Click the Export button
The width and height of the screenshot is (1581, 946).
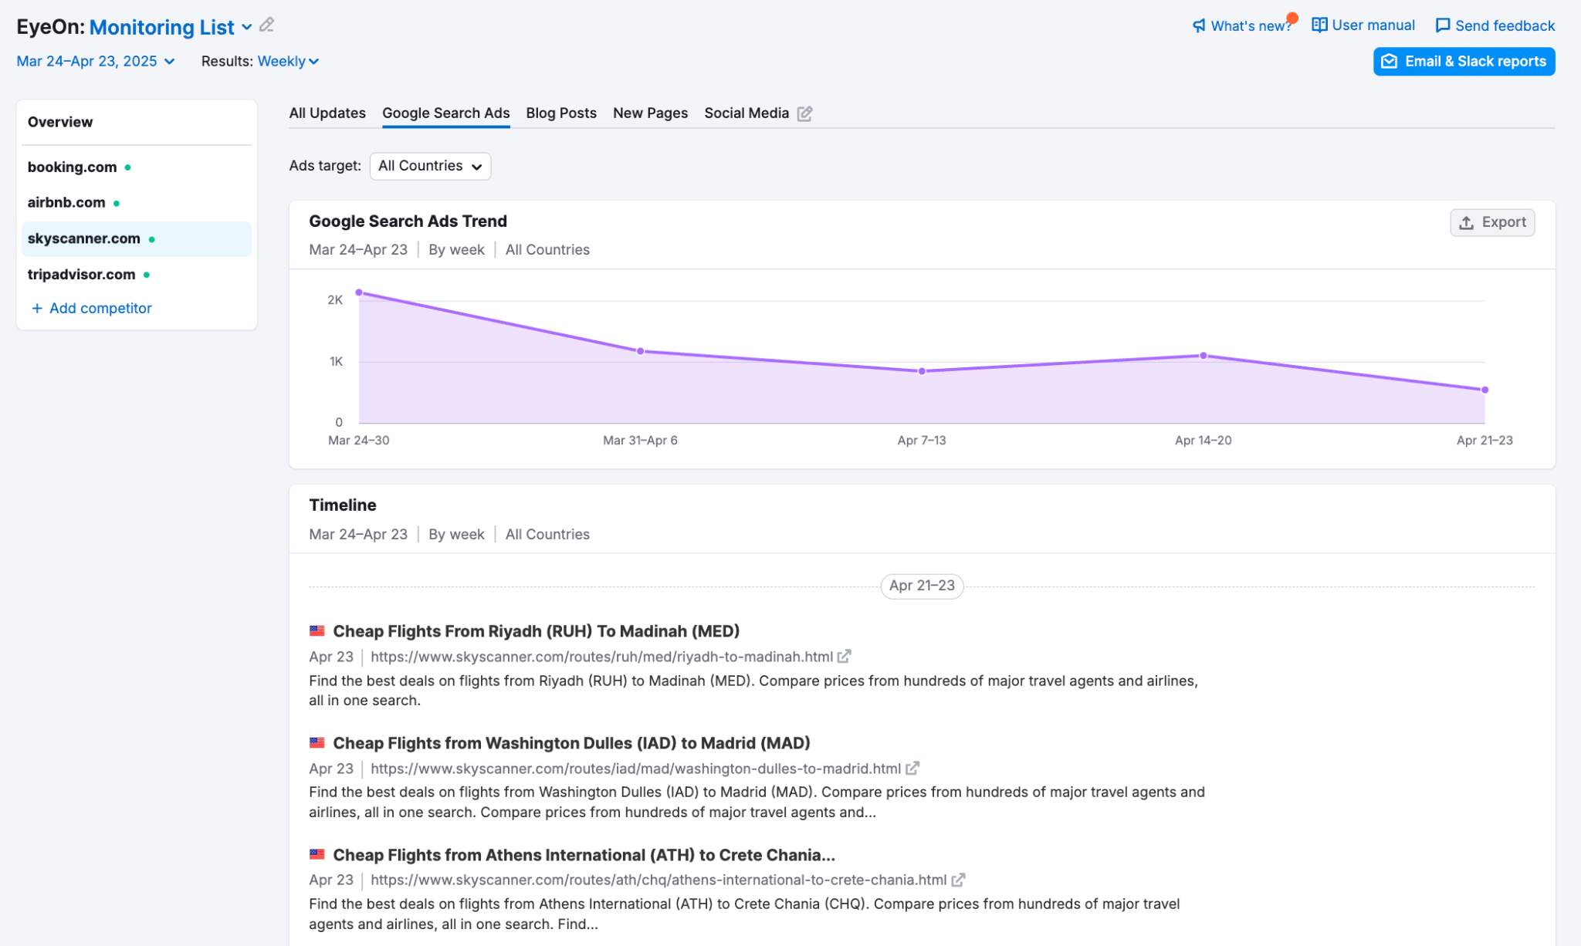click(x=1491, y=222)
